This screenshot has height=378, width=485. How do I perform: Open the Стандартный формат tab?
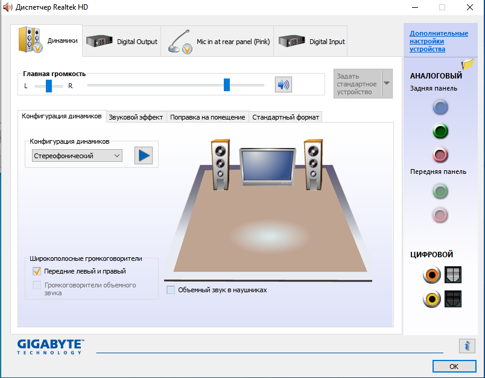click(x=285, y=117)
